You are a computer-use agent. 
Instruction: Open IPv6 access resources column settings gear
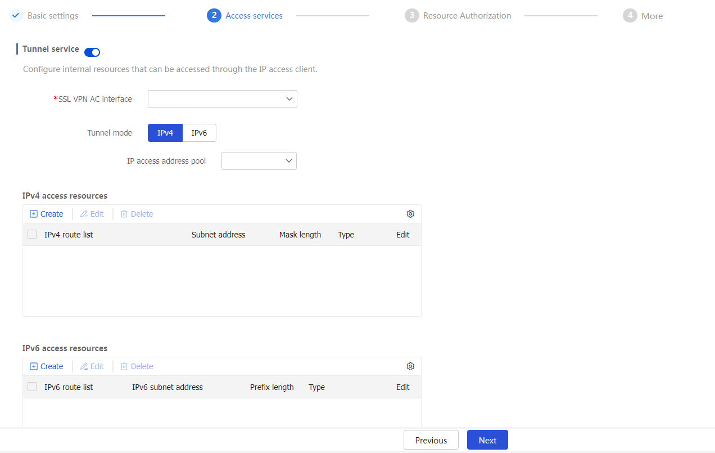click(410, 366)
